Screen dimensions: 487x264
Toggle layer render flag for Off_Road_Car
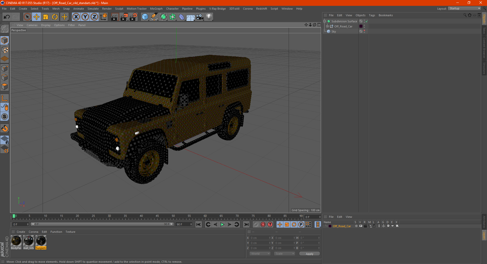tap(365, 226)
